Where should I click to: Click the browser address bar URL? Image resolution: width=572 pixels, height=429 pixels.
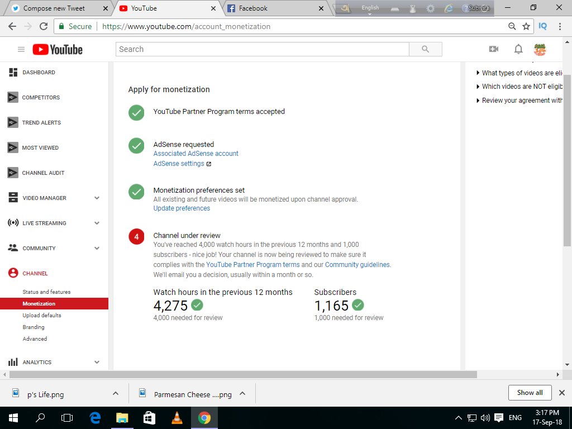(186, 26)
